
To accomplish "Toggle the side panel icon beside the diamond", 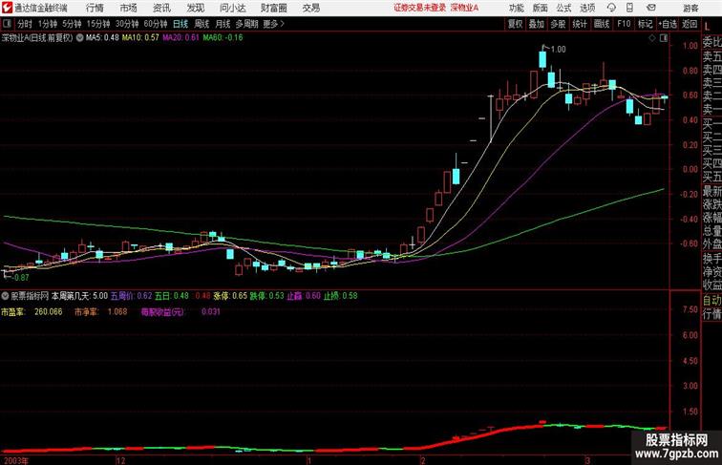I will coord(664,38).
